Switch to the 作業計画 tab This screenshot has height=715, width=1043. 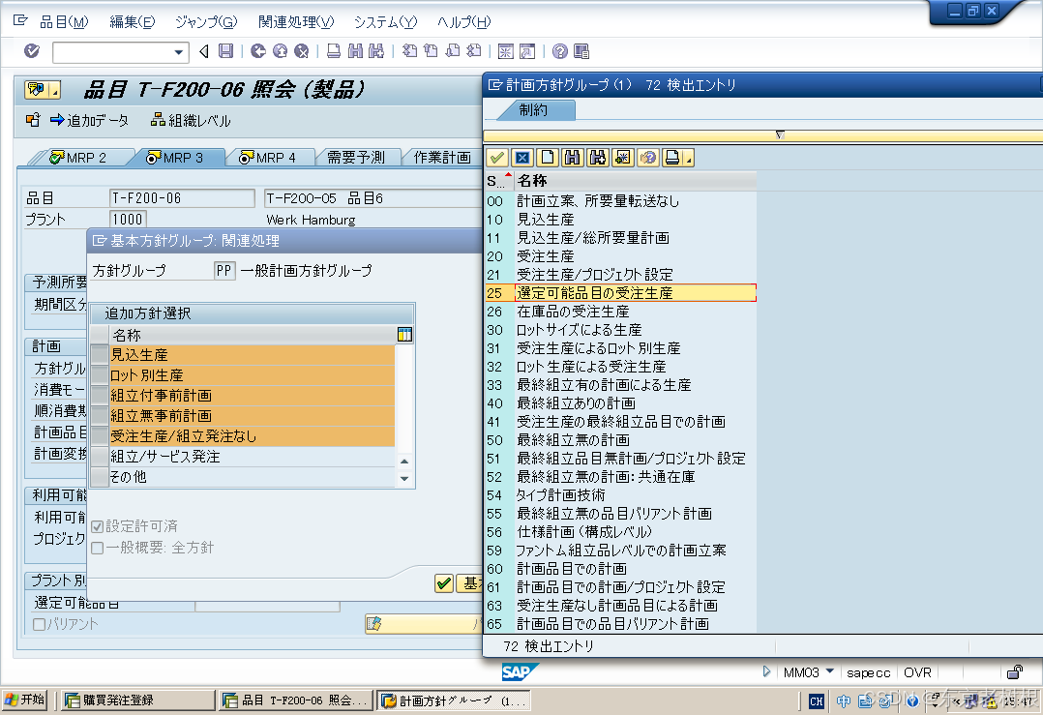(x=442, y=158)
